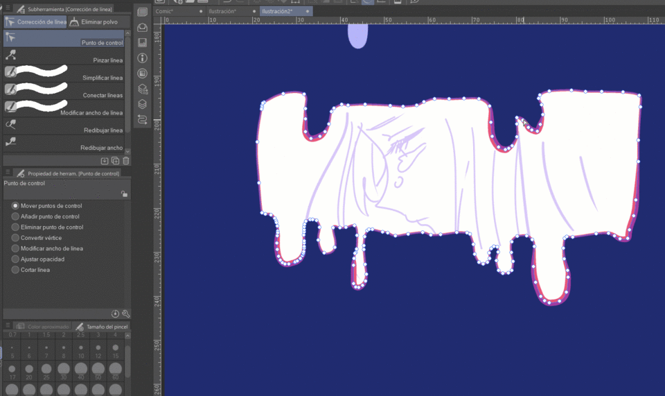Open the wrench sub tool detail icon
Image resolution: width=665 pixels, height=396 pixels.
pyautogui.click(x=125, y=313)
